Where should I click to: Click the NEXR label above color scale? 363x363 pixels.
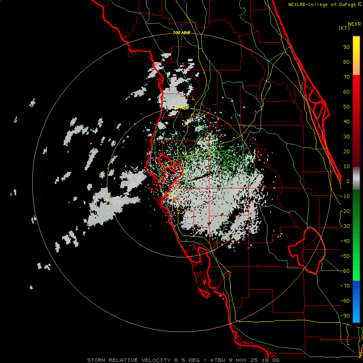tap(354, 24)
